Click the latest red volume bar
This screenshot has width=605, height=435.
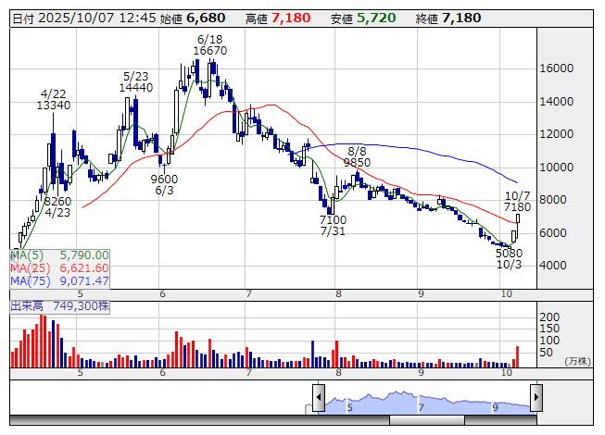tap(517, 356)
